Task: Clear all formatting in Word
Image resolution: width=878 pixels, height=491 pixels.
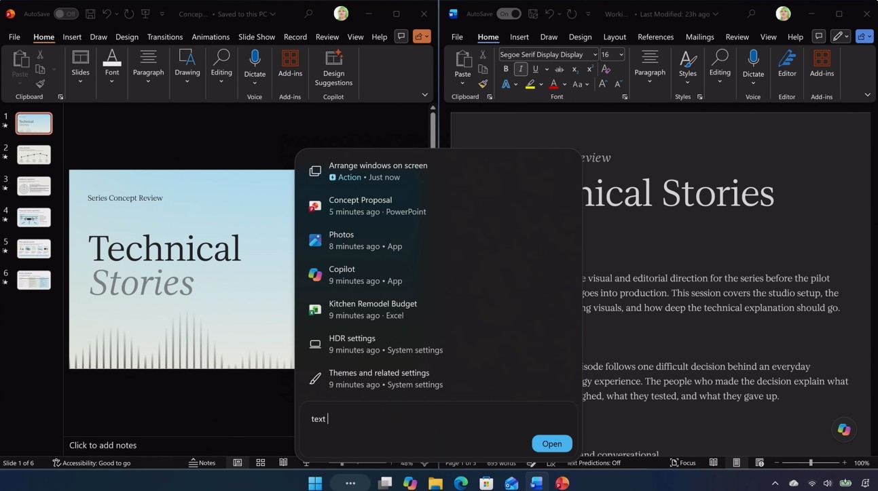Action: pyautogui.click(x=605, y=69)
